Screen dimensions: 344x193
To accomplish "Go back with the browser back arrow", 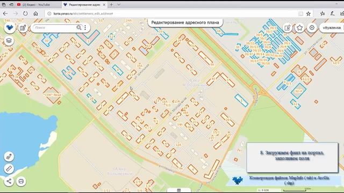I will click(x=5, y=13).
